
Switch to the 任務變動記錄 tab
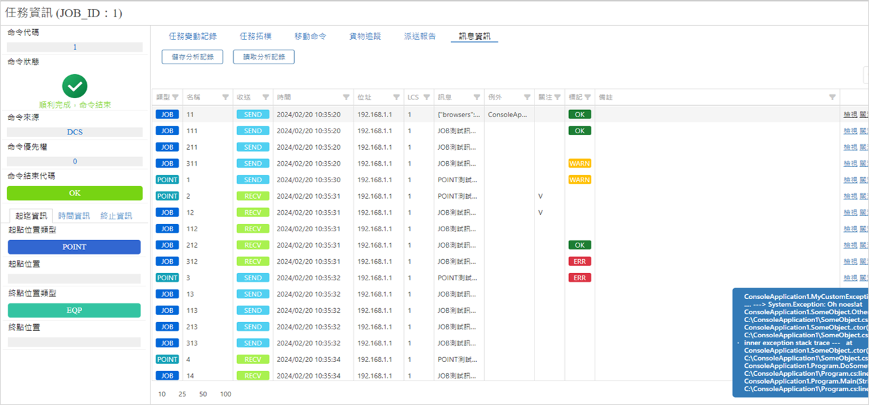click(x=193, y=36)
